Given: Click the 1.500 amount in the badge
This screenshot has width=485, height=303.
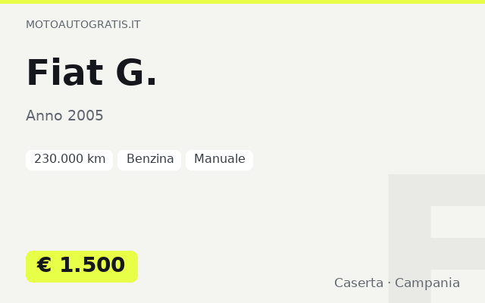Looking at the screenshot, I should pyautogui.click(x=92, y=265).
